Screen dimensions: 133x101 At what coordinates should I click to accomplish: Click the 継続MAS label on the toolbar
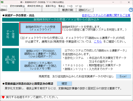pos(4,10)
